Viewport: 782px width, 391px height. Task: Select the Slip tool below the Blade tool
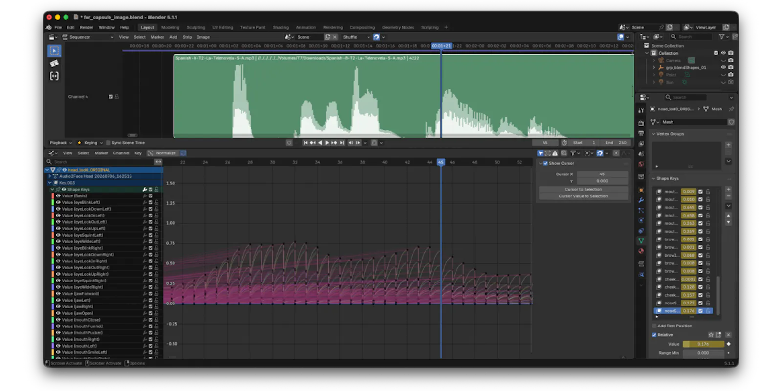pyautogui.click(x=54, y=76)
